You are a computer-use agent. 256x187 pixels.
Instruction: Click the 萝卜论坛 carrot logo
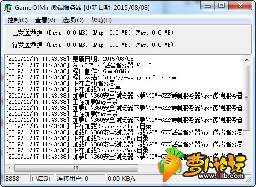point(170,164)
